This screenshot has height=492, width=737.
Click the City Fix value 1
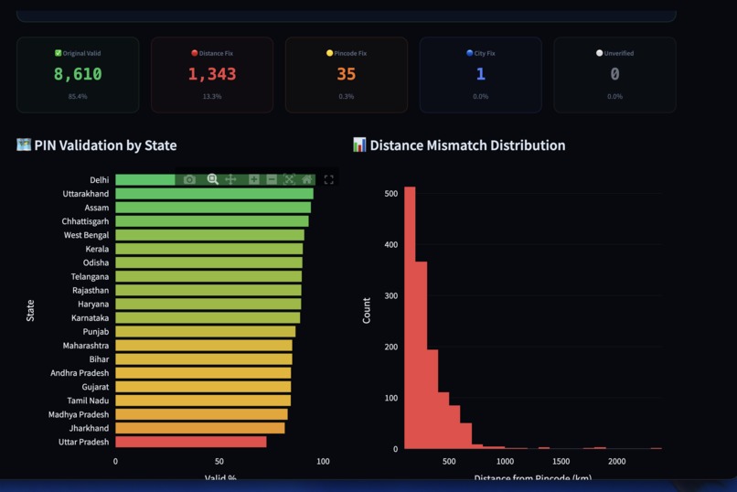coord(480,74)
